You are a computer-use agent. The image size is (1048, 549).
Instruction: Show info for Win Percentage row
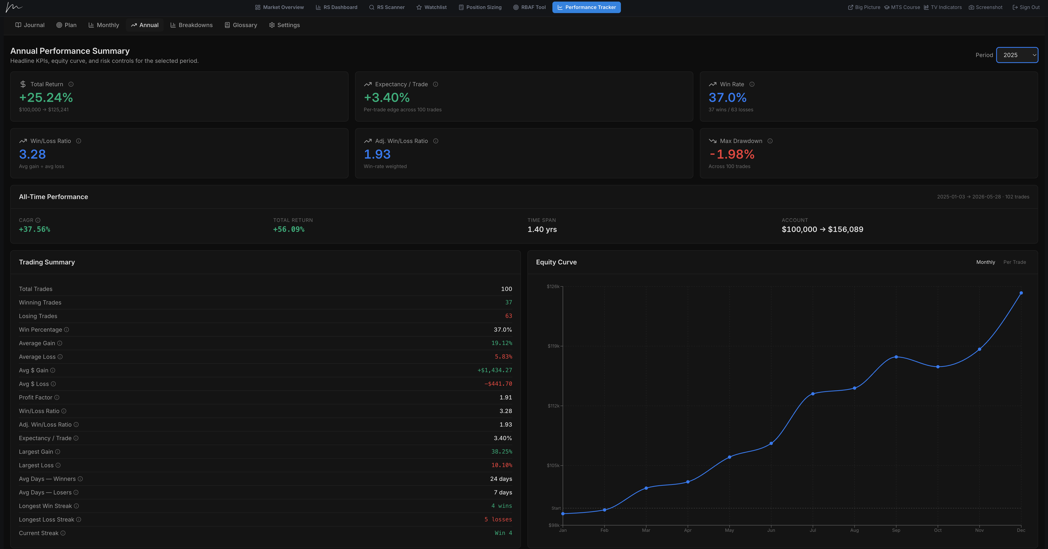[x=66, y=330]
